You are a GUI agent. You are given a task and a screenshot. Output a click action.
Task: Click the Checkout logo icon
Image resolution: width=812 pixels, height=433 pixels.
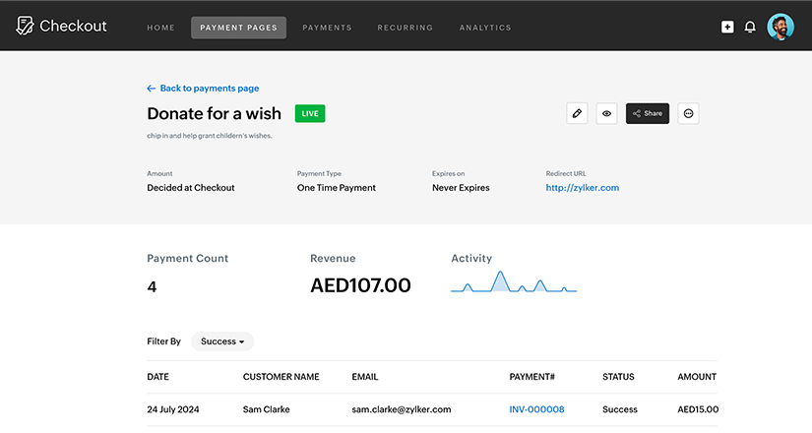(x=26, y=27)
